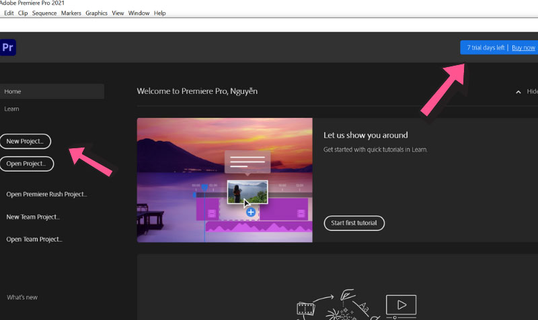Click the video play icon illustration

click(x=401, y=306)
